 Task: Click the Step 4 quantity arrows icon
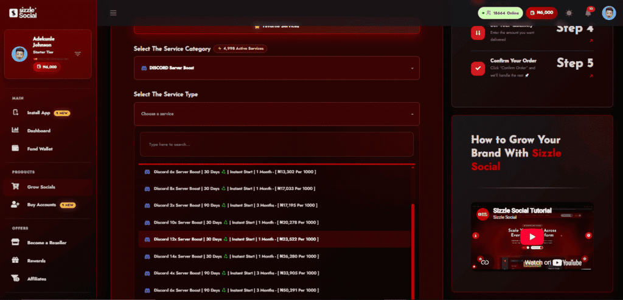pos(478,33)
